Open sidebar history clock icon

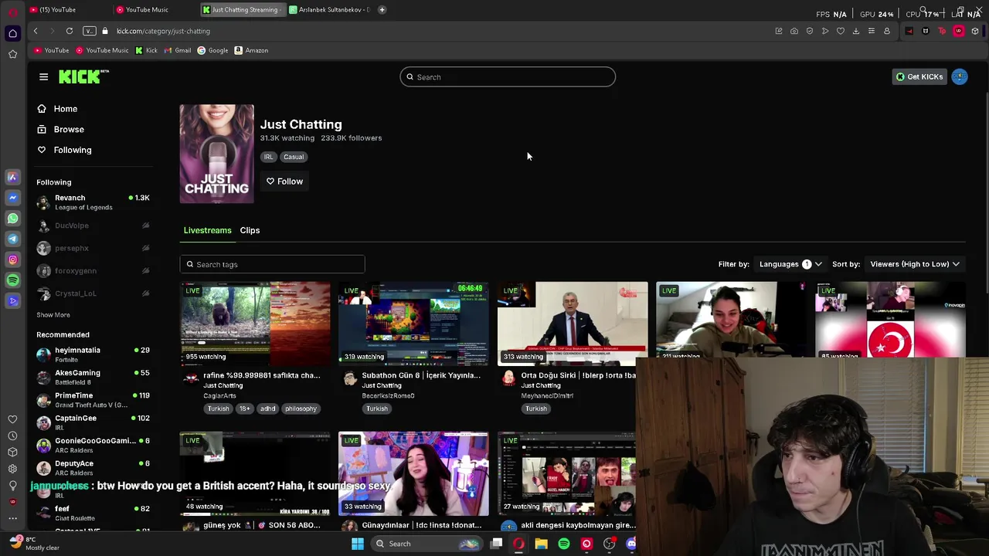tap(12, 436)
